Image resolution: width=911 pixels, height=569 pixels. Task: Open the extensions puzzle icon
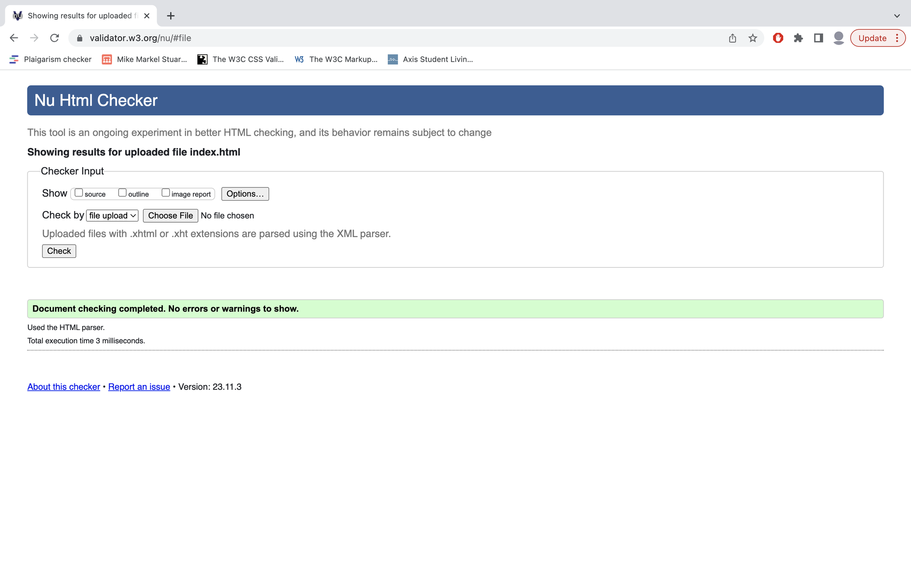click(x=798, y=38)
